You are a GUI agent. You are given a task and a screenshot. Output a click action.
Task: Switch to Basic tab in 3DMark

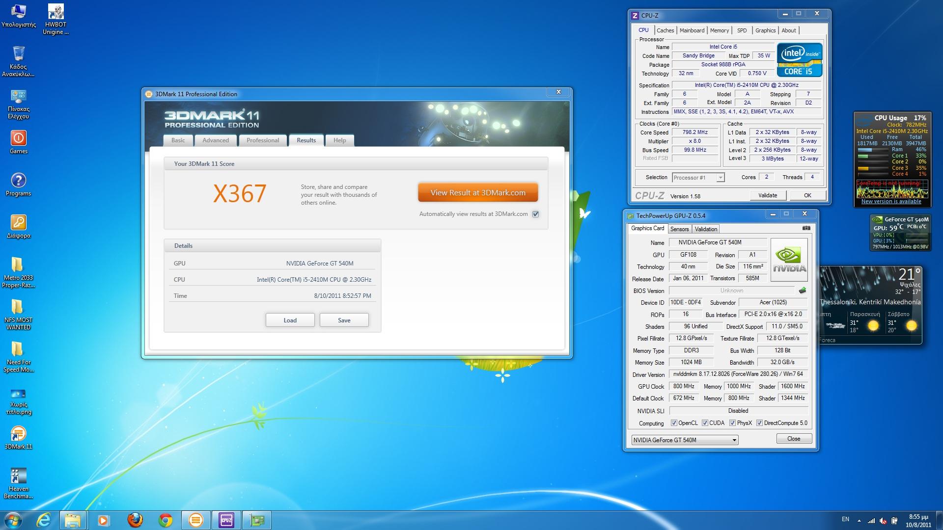click(178, 140)
